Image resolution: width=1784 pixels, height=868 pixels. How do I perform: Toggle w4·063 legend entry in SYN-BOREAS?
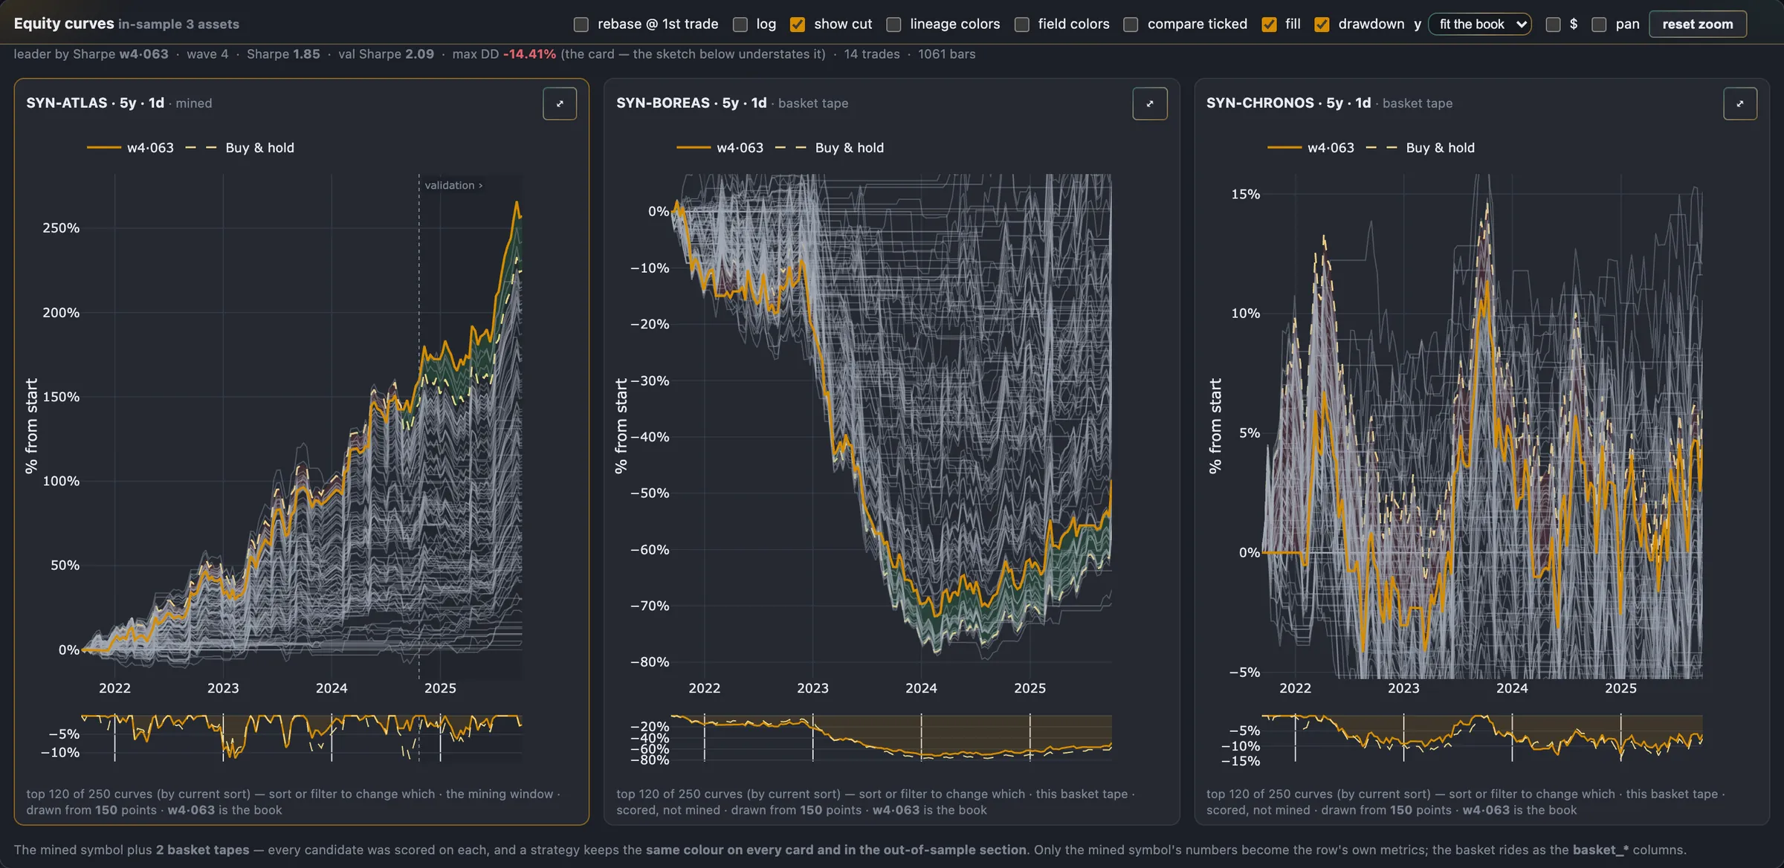point(720,148)
